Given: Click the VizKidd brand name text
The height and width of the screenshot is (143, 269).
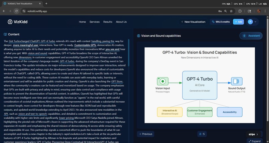Looking at the screenshot, I should tap(21, 22).
